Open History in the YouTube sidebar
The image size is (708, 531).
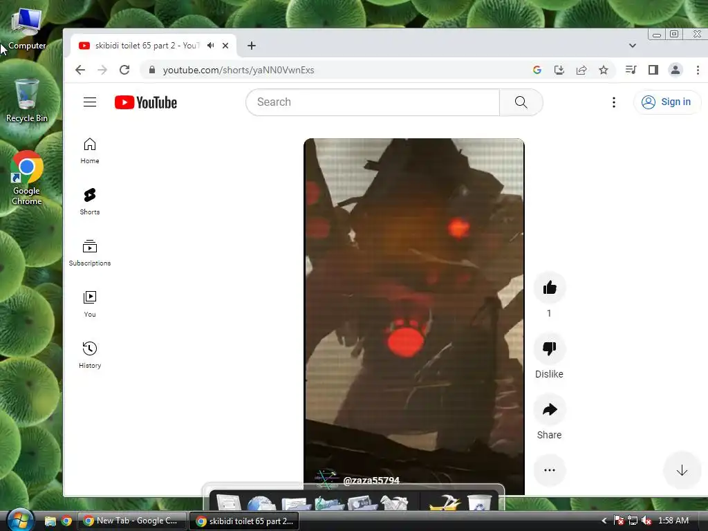pyautogui.click(x=90, y=355)
